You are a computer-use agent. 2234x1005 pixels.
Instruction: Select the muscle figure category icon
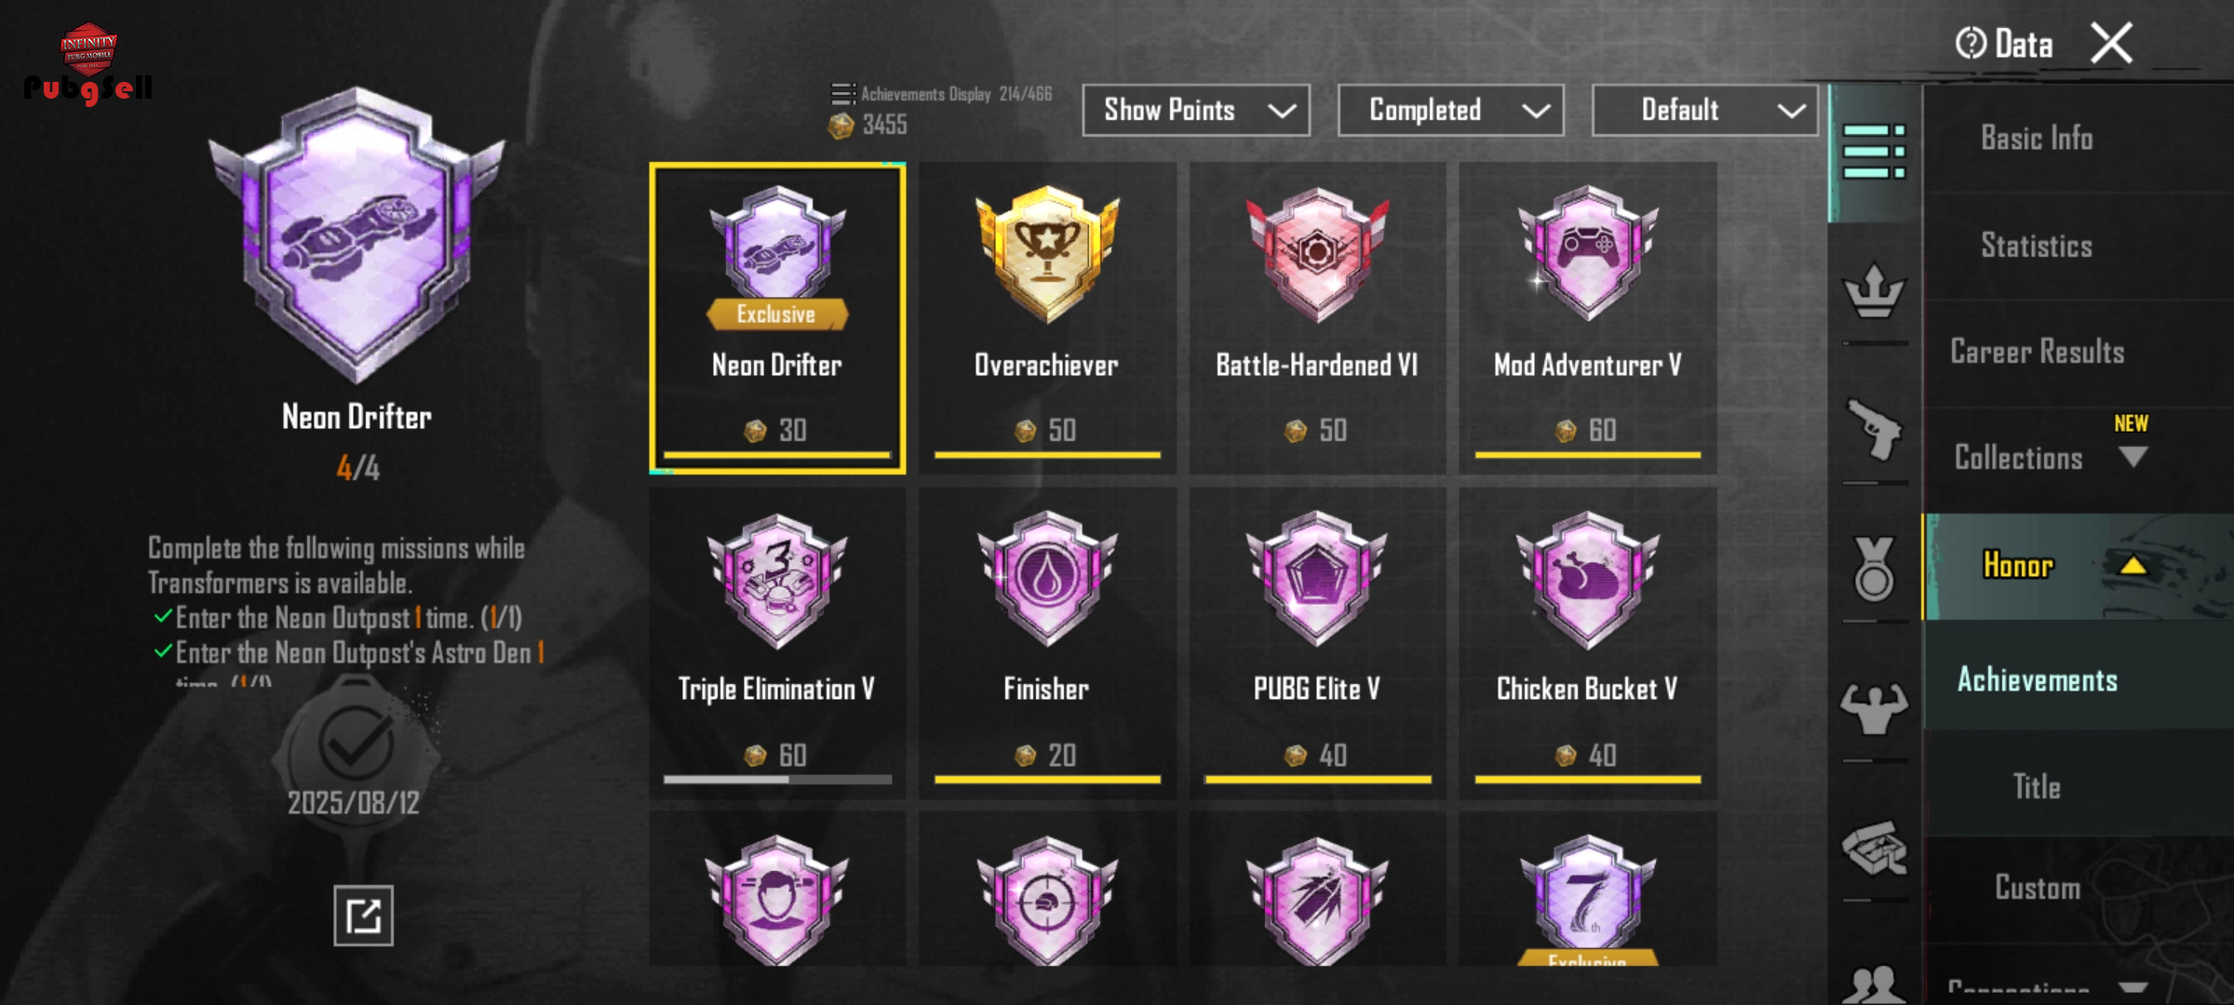click(x=1874, y=708)
